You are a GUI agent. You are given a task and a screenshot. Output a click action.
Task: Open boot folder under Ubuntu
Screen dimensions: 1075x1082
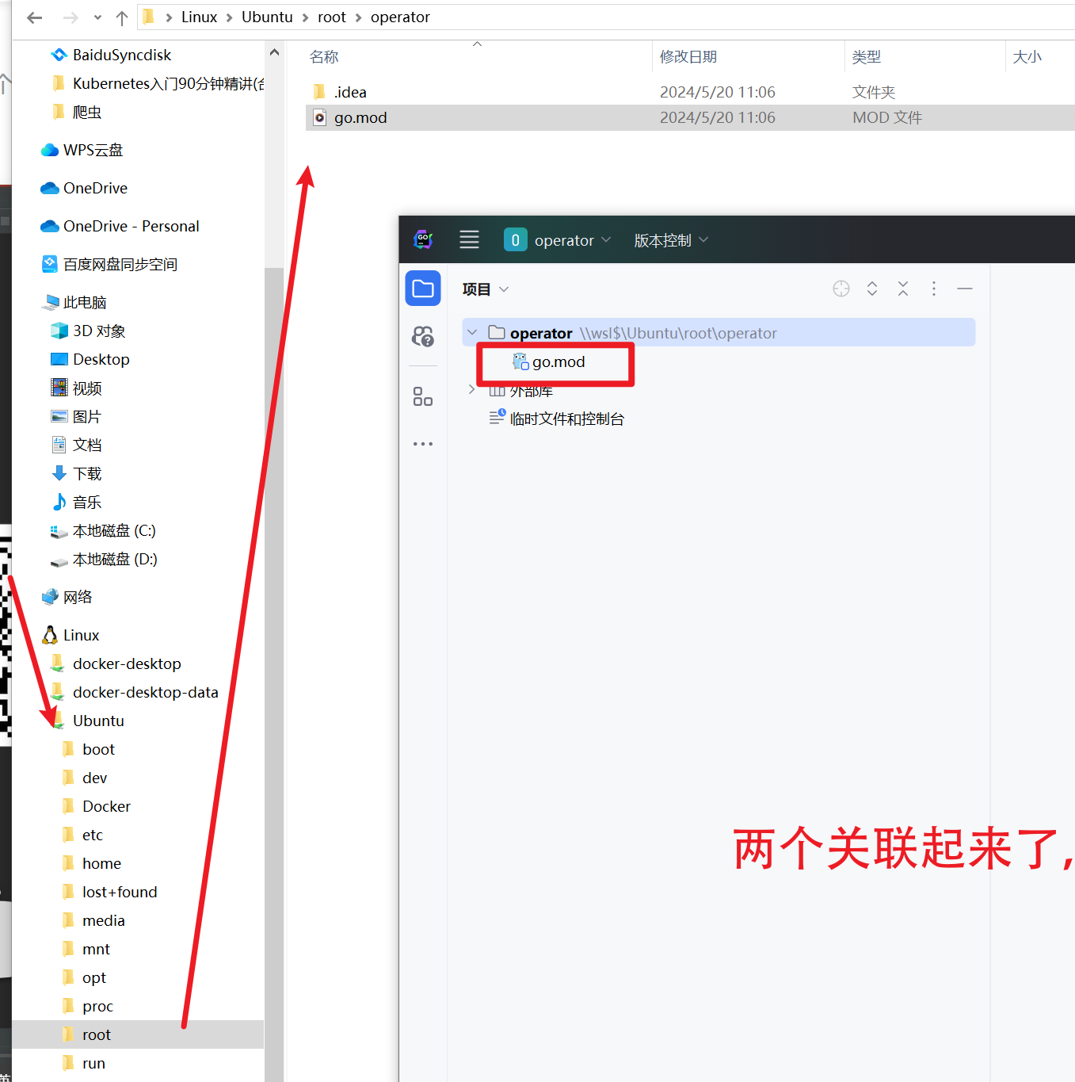click(88, 749)
